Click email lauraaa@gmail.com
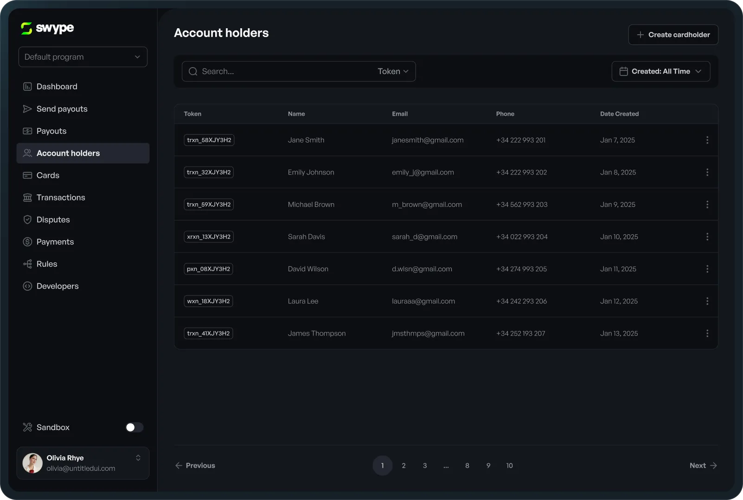This screenshot has height=500, width=743. pyautogui.click(x=423, y=301)
